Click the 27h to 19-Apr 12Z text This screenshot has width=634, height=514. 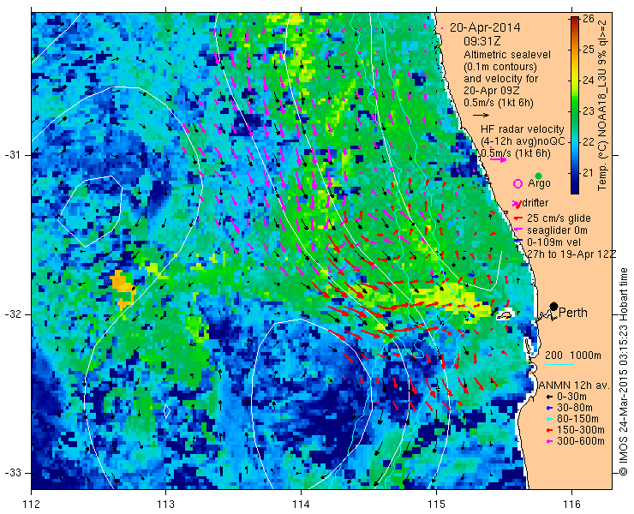(x=571, y=254)
